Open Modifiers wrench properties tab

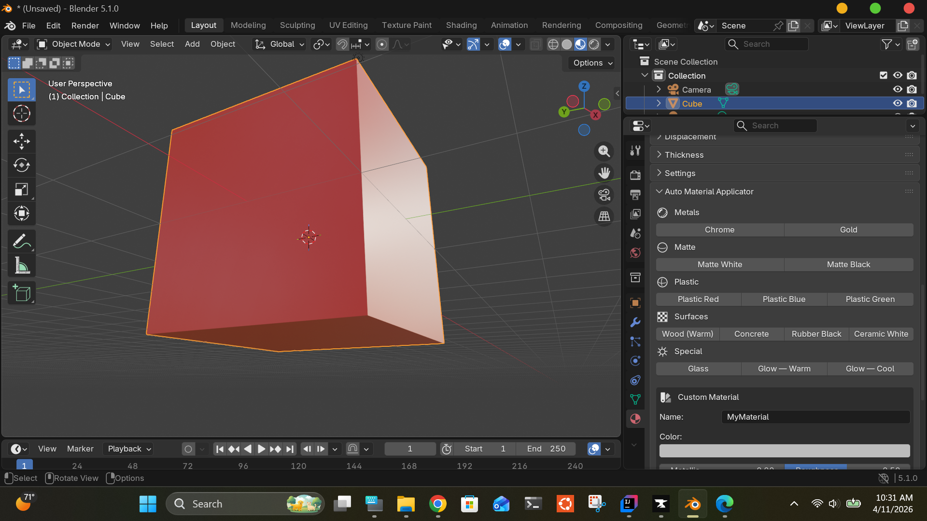coord(635,322)
